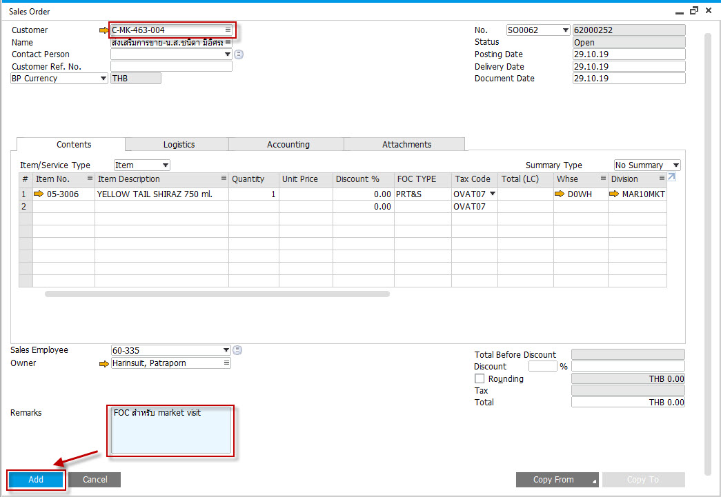Image resolution: width=721 pixels, height=497 pixels.
Task: Click the horizontal table scrollbar
Action: pos(217,294)
